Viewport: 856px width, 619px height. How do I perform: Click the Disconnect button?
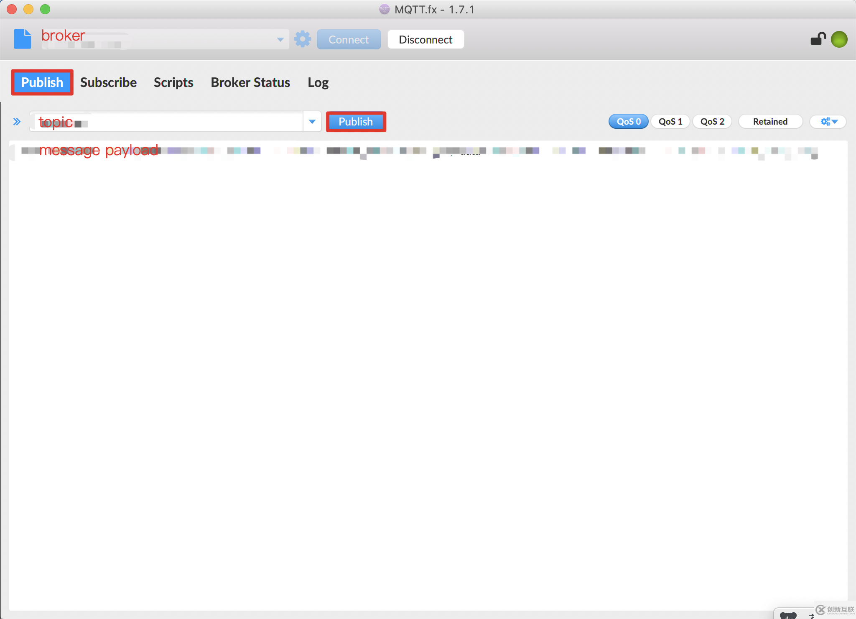click(x=425, y=38)
